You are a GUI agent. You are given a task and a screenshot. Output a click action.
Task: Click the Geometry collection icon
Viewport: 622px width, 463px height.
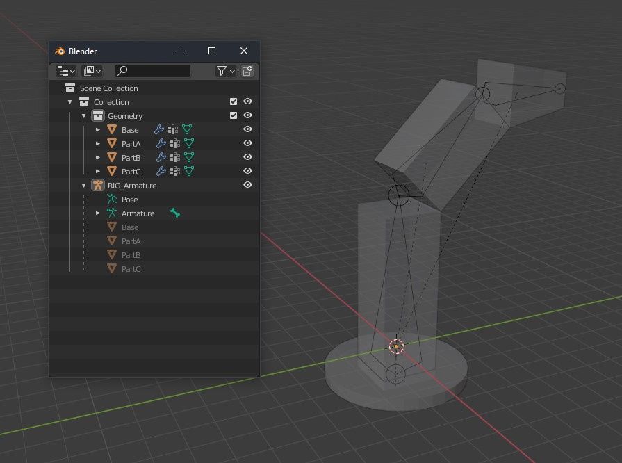[98, 116]
